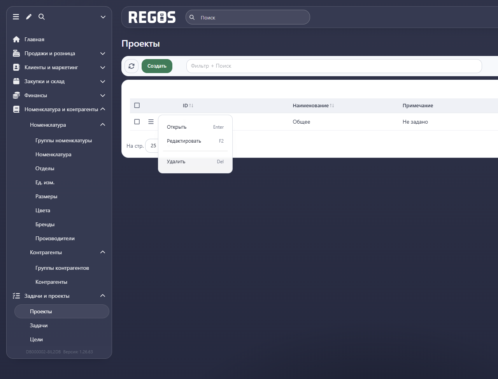The image size is (498, 379).
Task: Click the pencil edit icon in the sidebar
Action: tap(29, 17)
